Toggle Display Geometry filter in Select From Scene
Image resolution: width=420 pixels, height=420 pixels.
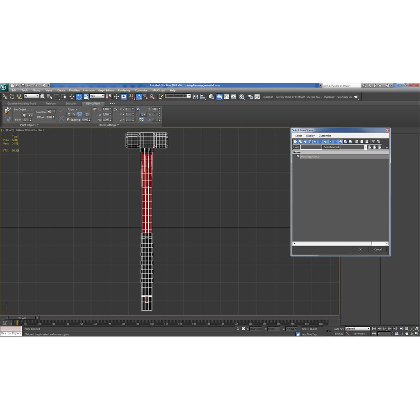(x=295, y=142)
